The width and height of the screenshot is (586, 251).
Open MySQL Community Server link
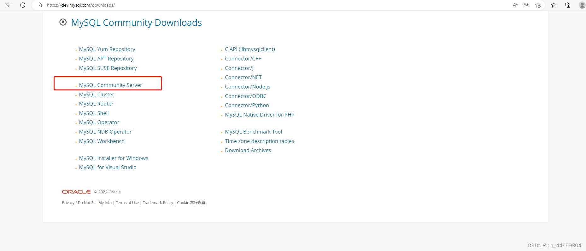pos(110,85)
